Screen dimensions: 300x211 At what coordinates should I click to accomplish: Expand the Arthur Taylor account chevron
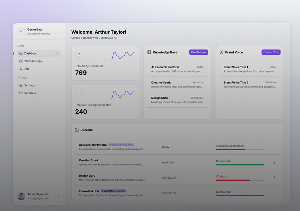[58, 196]
